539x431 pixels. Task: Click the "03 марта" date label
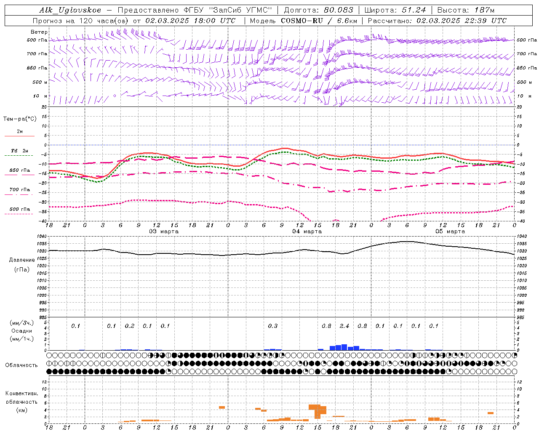click(x=164, y=231)
